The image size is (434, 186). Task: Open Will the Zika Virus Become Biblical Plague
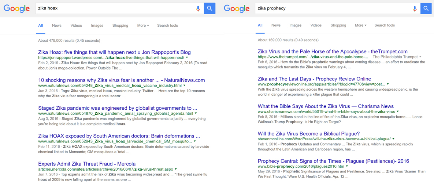(x=309, y=134)
